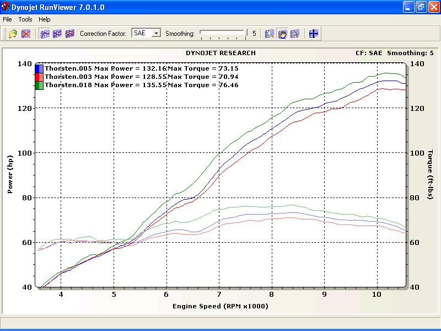Click the open run file folder icon
Screen dimensions: 441x331
pos(13,34)
